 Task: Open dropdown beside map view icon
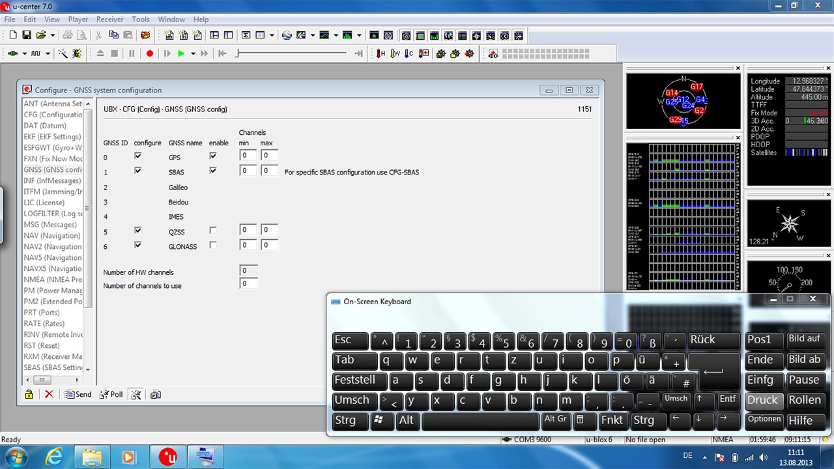312,35
